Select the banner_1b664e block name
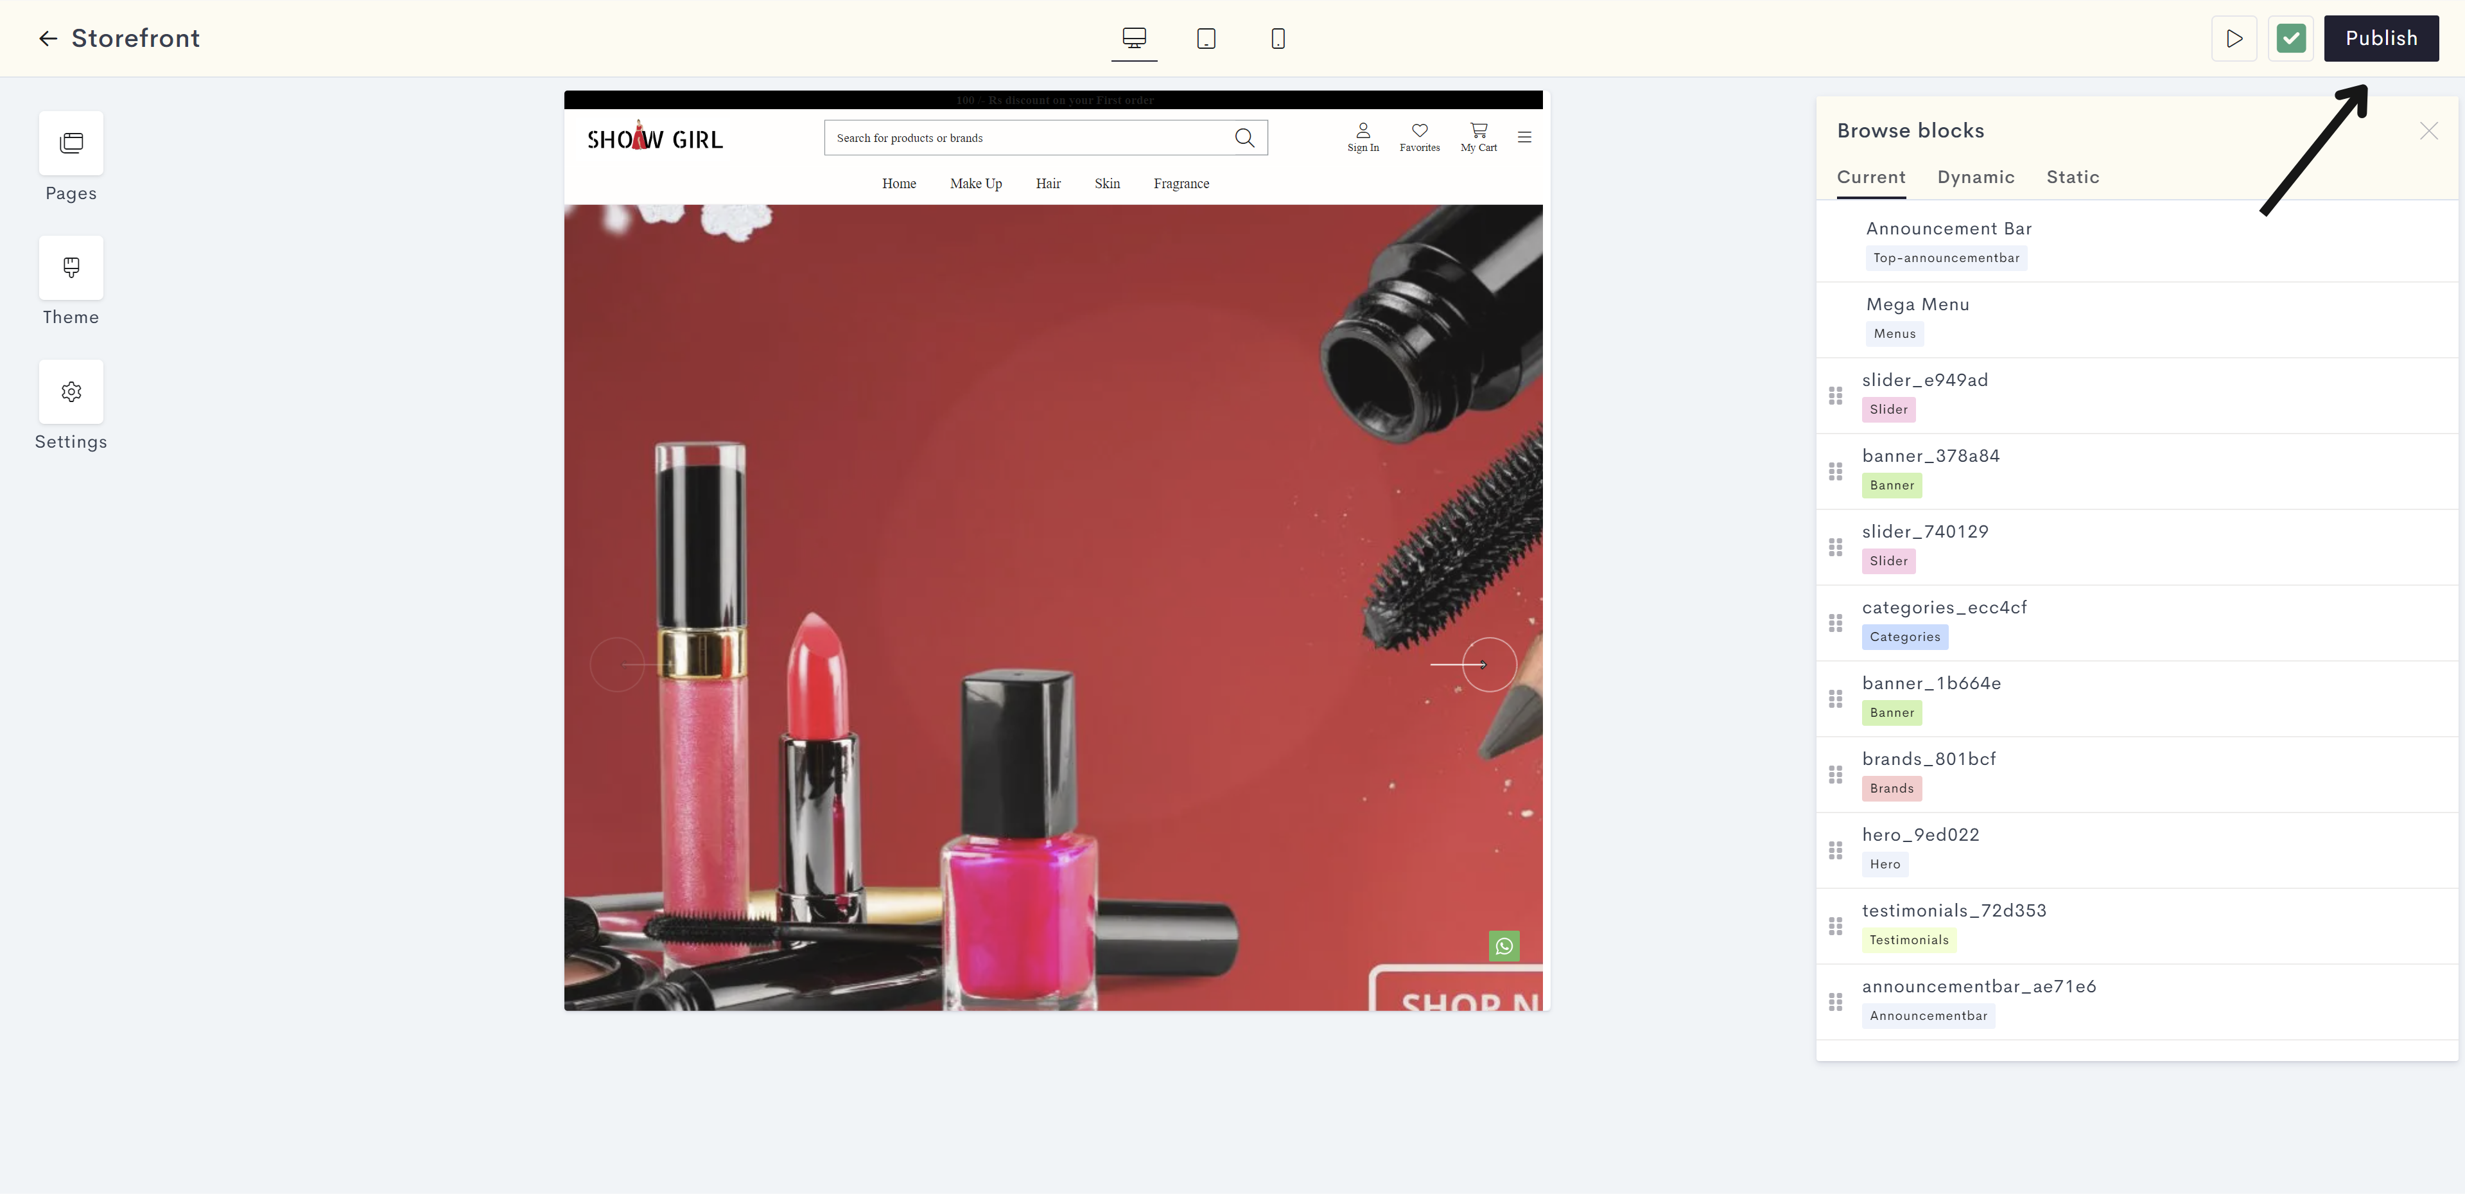The image size is (2465, 1194). coord(1931,683)
